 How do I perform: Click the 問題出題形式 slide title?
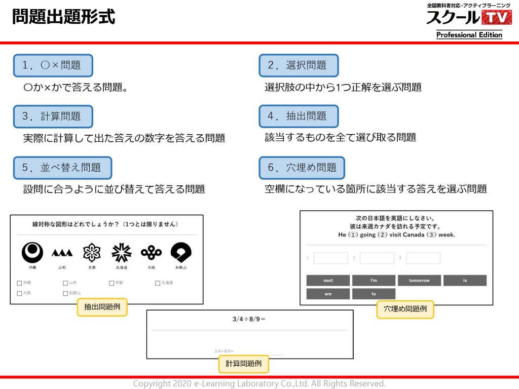63,17
